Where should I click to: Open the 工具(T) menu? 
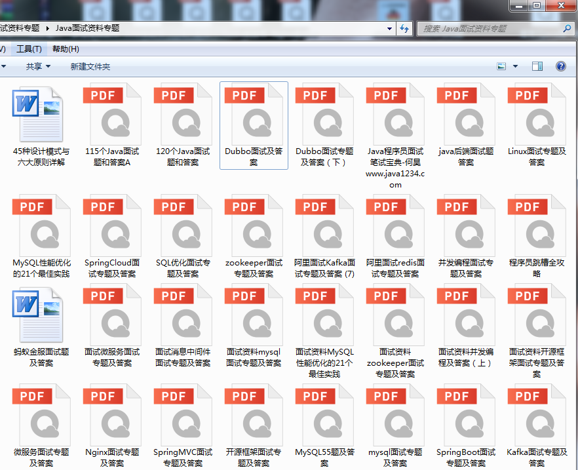click(x=29, y=49)
